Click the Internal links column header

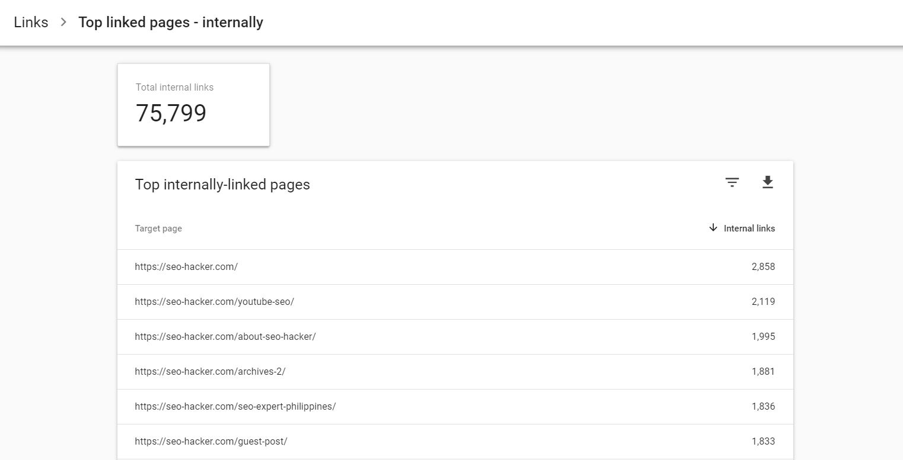tap(749, 229)
